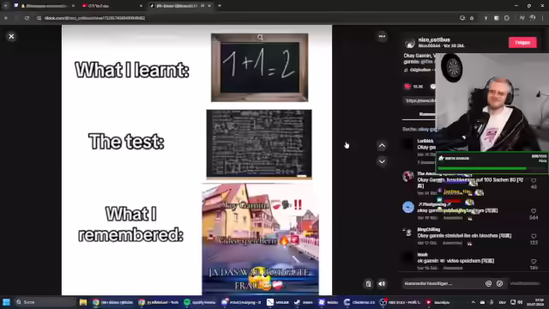This screenshot has width=549, height=309.
Task: Toggle the auto-scroll icon beside volume
Action: (x=368, y=284)
